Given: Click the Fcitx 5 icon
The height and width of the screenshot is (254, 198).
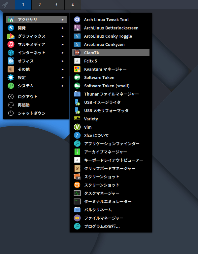Looking at the screenshot, I should 77,61.
